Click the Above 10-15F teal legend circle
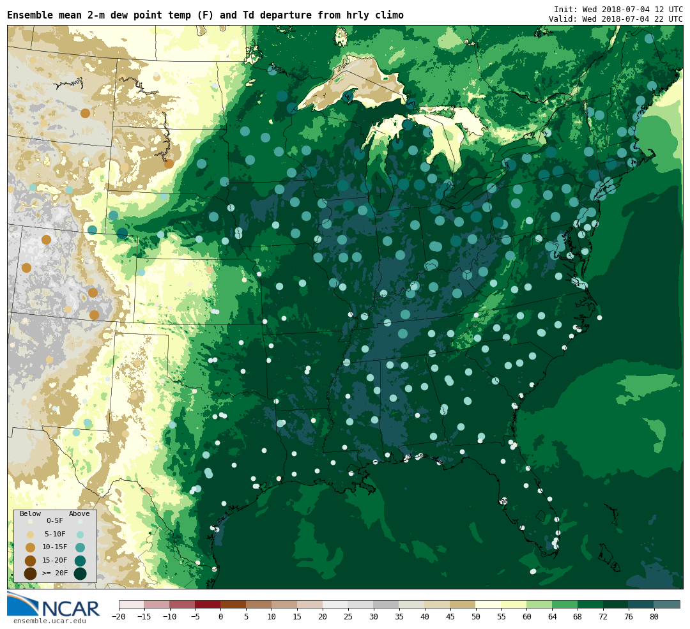 [x=80, y=548]
